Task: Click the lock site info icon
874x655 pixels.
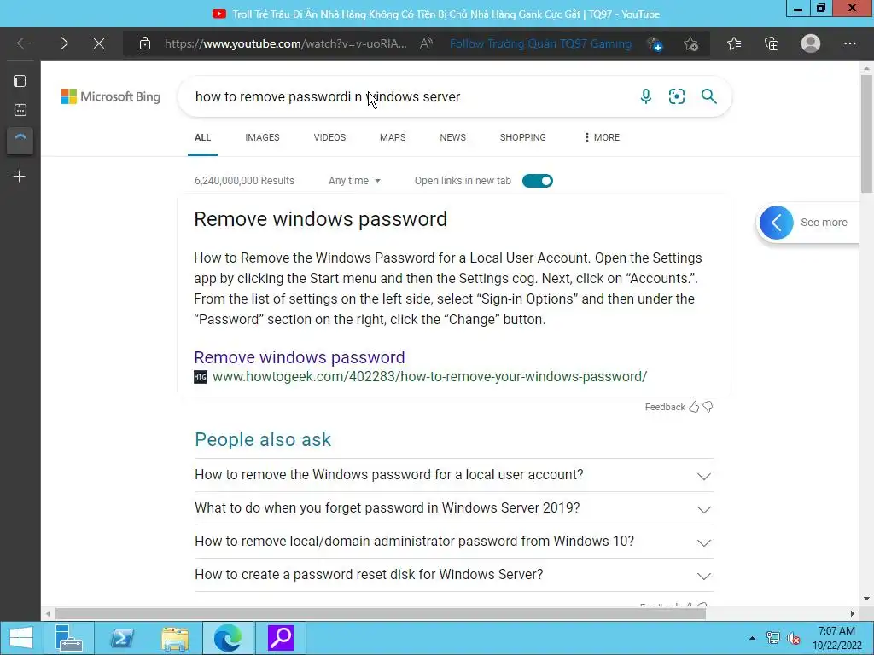Action: (x=145, y=43)
